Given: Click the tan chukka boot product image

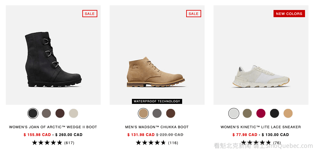Looking at the screenshot, I should 155,72.
